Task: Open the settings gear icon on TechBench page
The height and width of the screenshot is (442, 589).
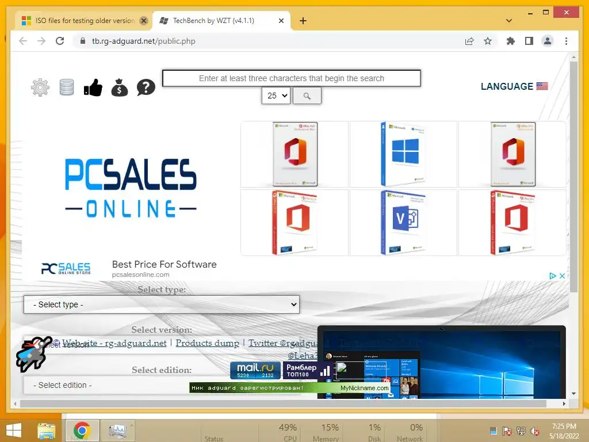Action: [x=40, y=87]
